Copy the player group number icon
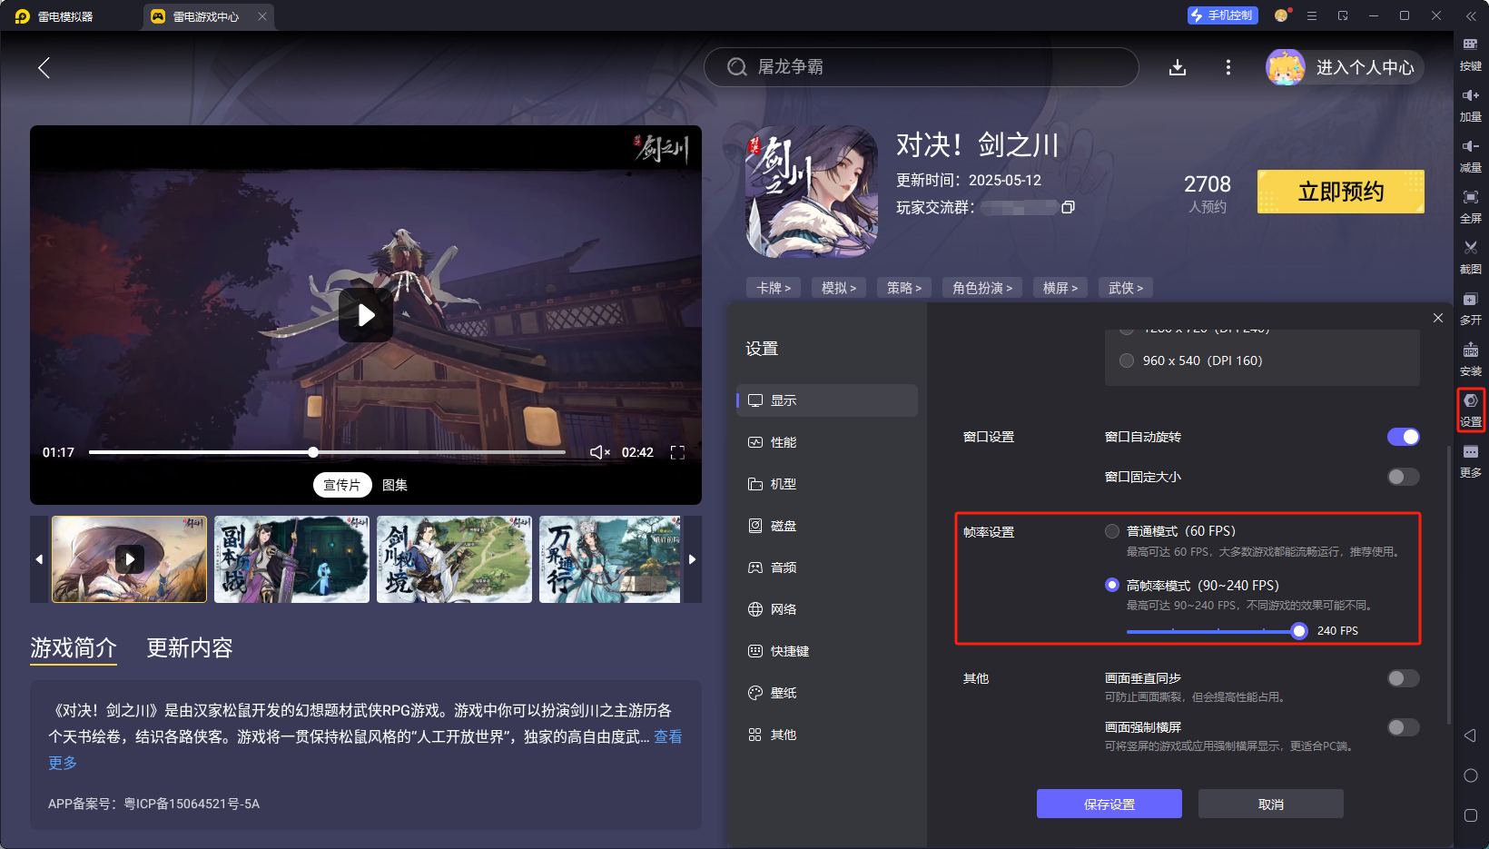 tap(1068, 207)
